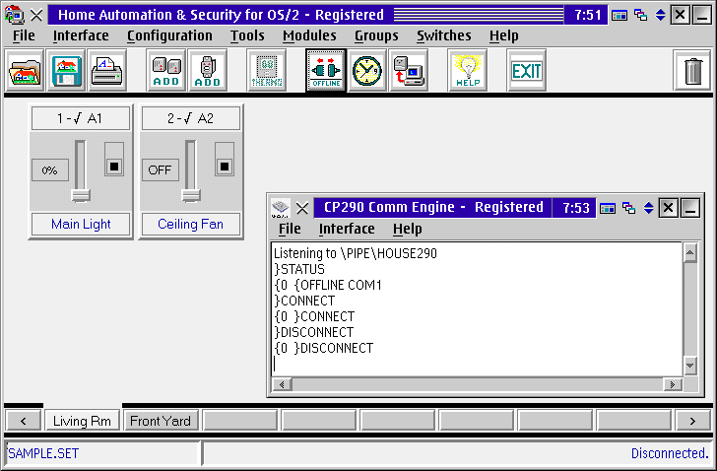The height and width of the screenshot is (471, 717).
Task: Click the printer icon in toolbar
Action: tap(106, 71)
